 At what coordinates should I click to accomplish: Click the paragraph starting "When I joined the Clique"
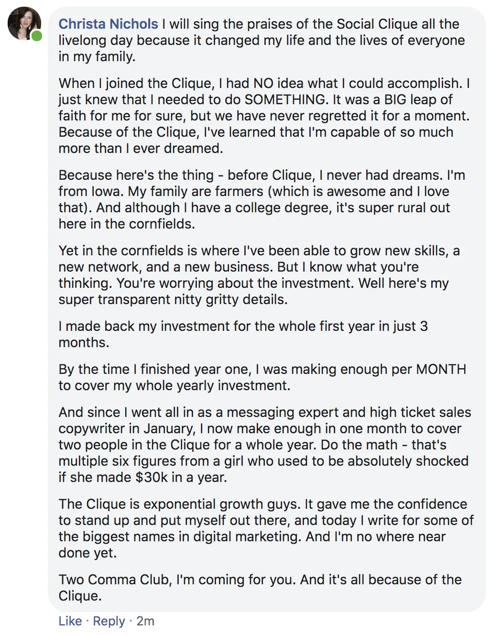click(264, 116)
